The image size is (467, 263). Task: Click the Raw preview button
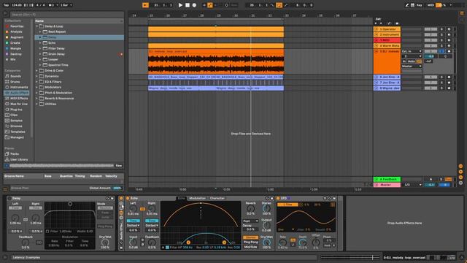point(118,166)
